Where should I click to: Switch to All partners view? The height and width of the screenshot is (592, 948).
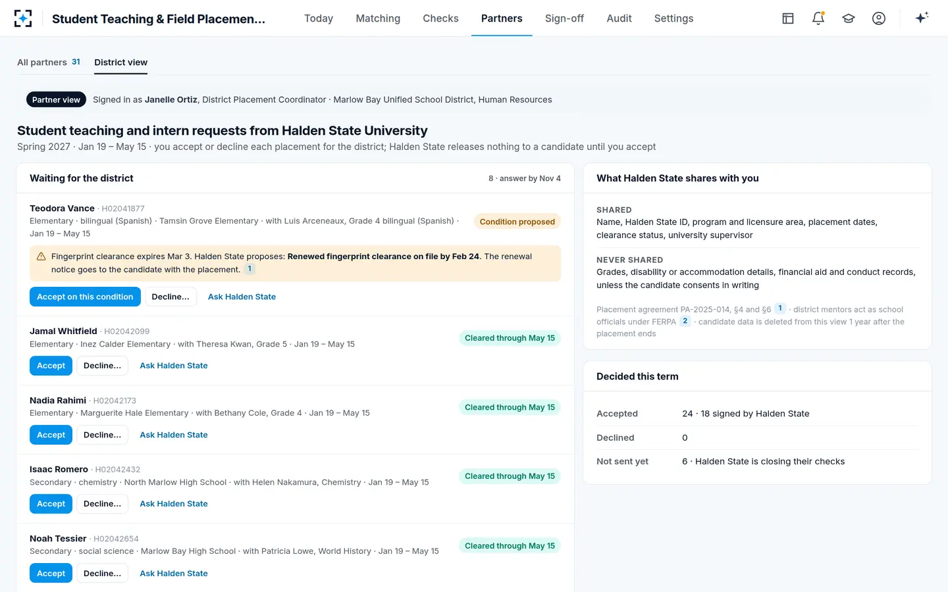49,62
